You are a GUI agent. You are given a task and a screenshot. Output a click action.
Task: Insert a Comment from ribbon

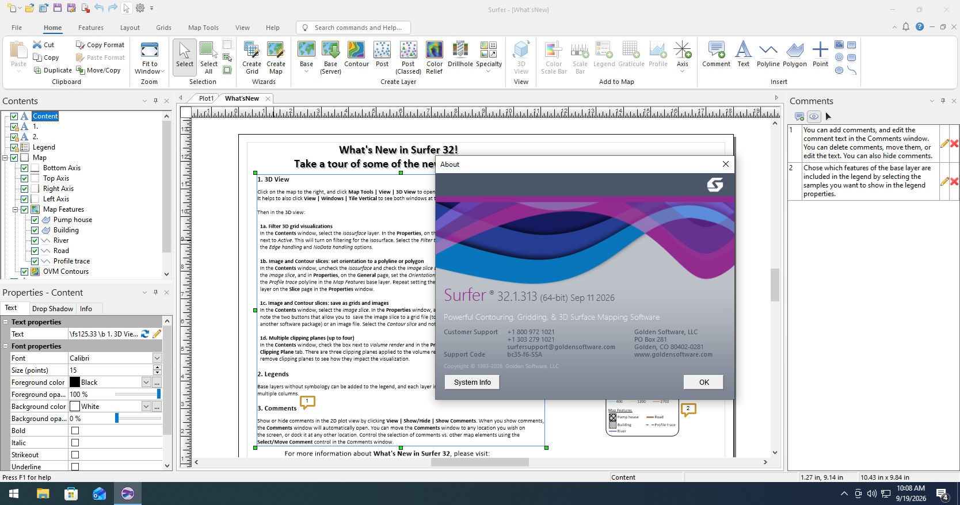(716, 55)
